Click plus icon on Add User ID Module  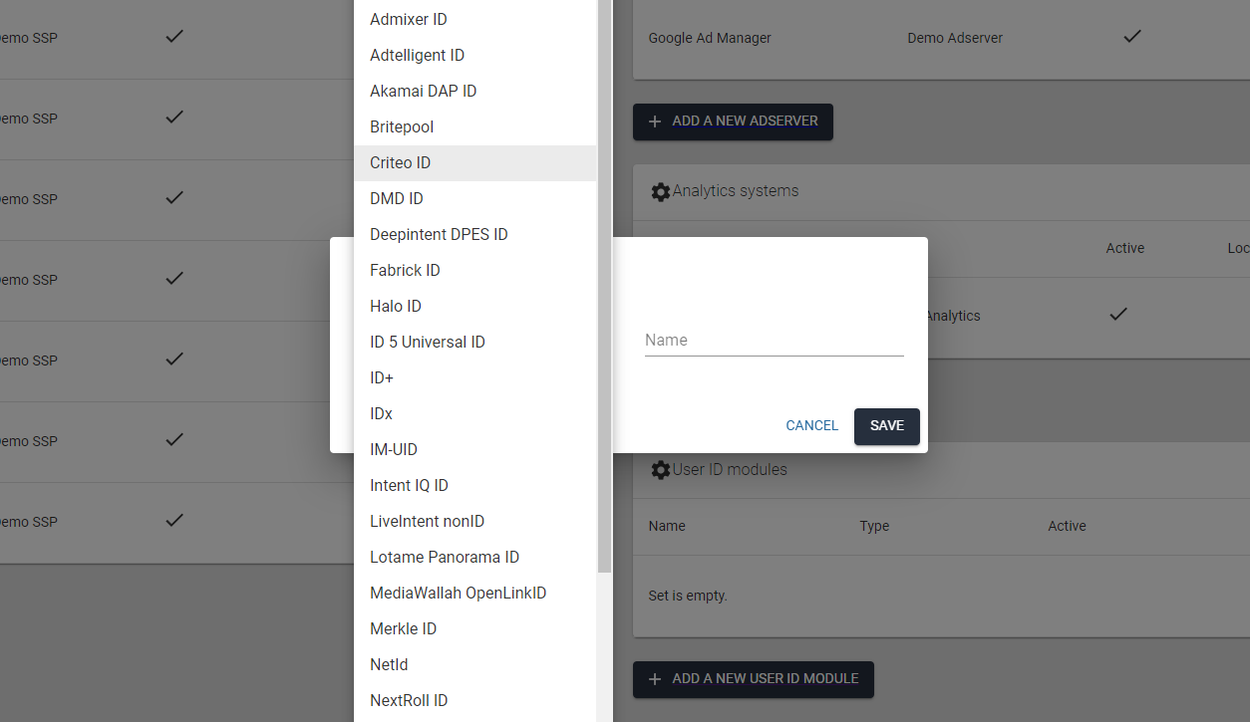pyautogui.click(x=655, y=679)
